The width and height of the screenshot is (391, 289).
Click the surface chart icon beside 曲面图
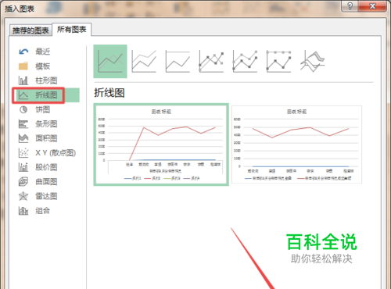click(23, 182)
